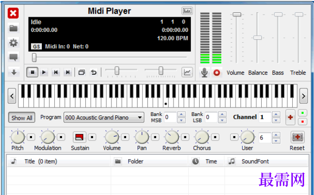Toggle the small square next to Pitch knob
This screenshot has height=195, width=314.
(x=31, y=137)
